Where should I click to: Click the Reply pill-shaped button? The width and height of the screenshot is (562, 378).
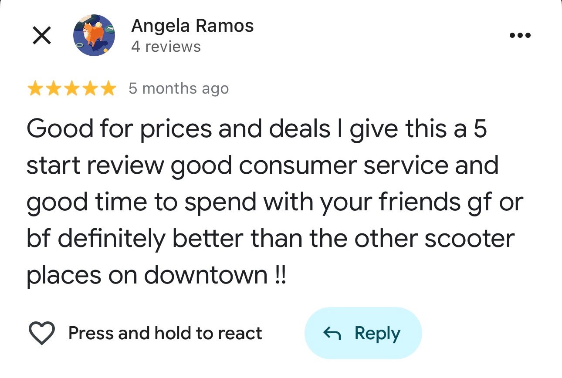click(363, 333)
